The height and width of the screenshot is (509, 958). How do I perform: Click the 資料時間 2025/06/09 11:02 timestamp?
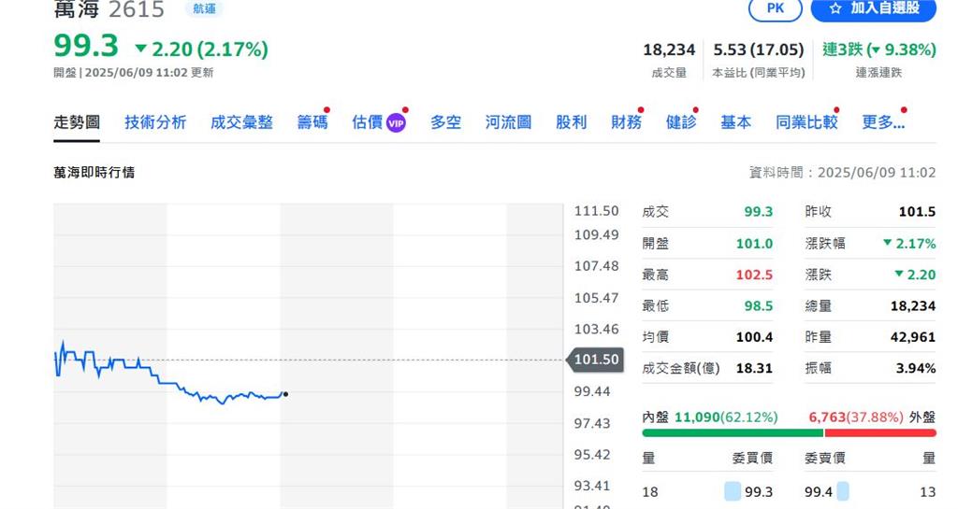[843, 173]
